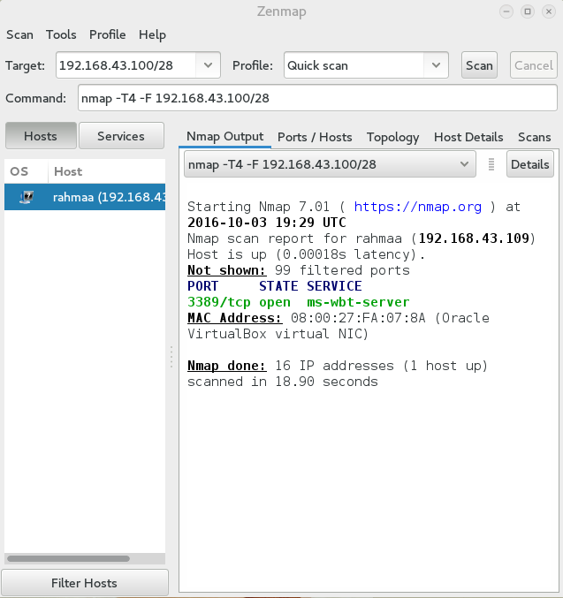The width and height of the screenshot is (563, 598).
Task: Open the Scan menu
Action: pyautogui.click(x=19, y=34)
